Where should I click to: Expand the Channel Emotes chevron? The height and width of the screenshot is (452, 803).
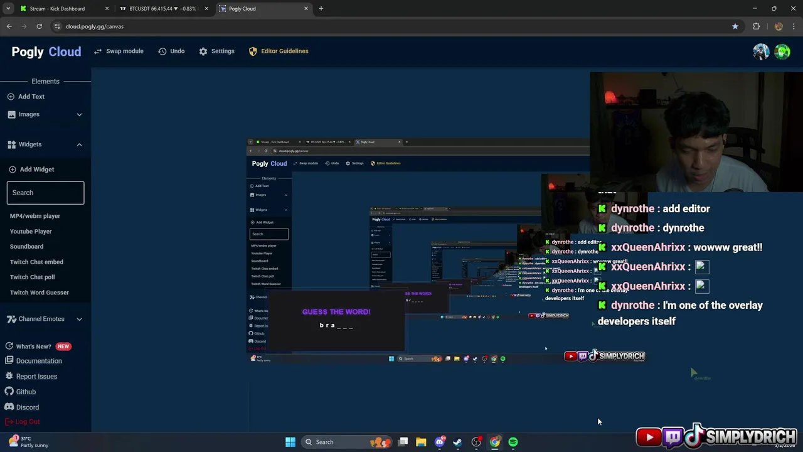coord(79,319)
